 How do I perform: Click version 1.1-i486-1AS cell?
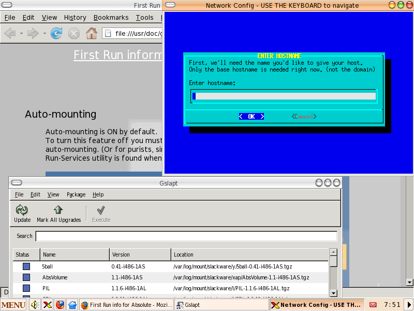pos(127,277)
